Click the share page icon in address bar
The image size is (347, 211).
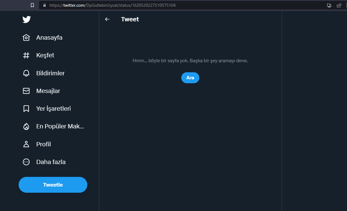(339, 5)
